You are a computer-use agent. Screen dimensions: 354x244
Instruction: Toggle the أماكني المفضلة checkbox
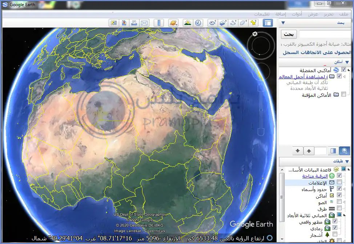point(343,70)
